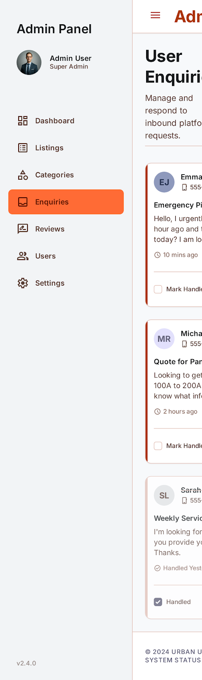
Task: Check Mark Handled on Quote enquiry
Action: [x=158, y=446]
